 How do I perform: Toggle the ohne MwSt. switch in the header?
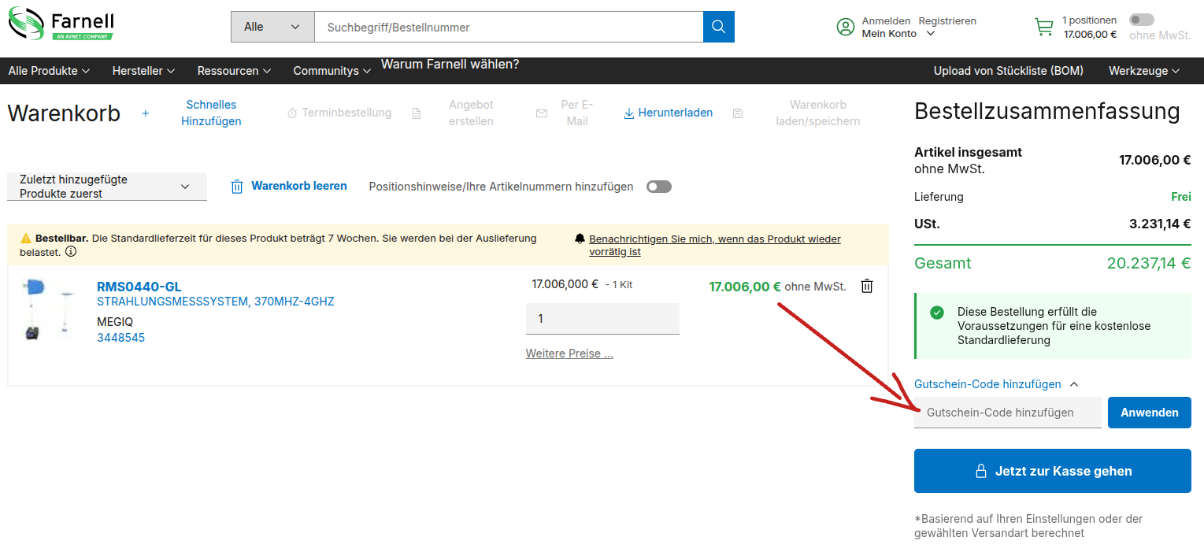click(1142, 20)
